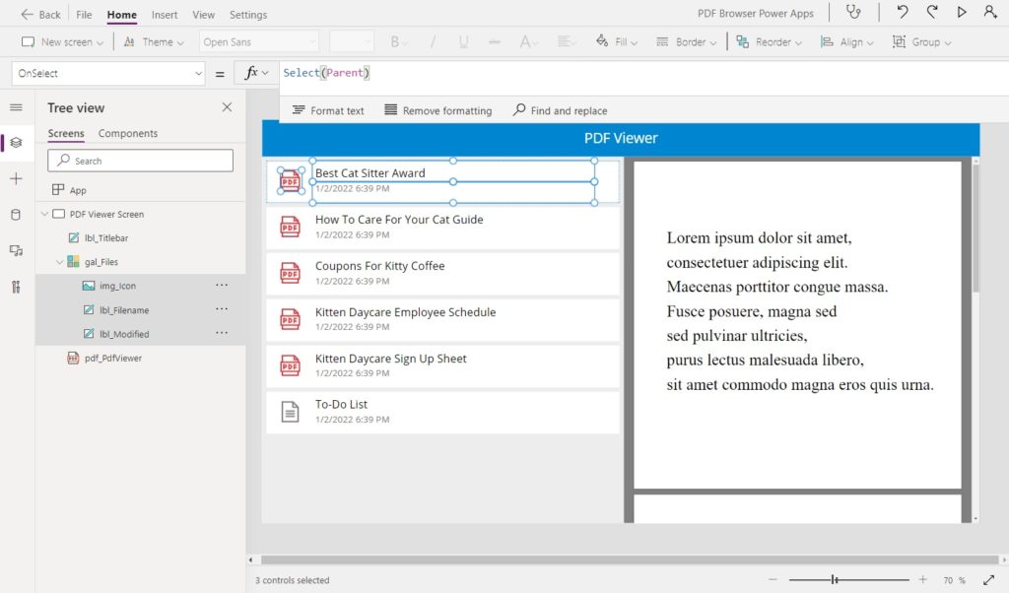Viewport: 1009px width, 593px height.
Task: Select lbl_Modified in the tree
Action: 123,334
